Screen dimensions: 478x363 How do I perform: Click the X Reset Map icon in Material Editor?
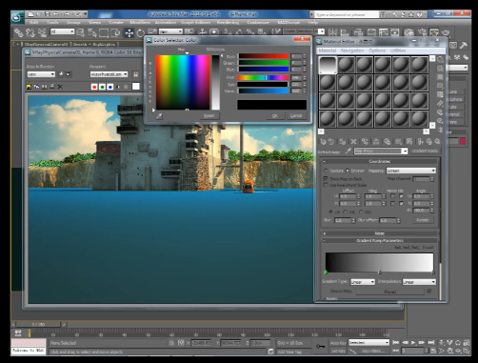pos(353,142)
